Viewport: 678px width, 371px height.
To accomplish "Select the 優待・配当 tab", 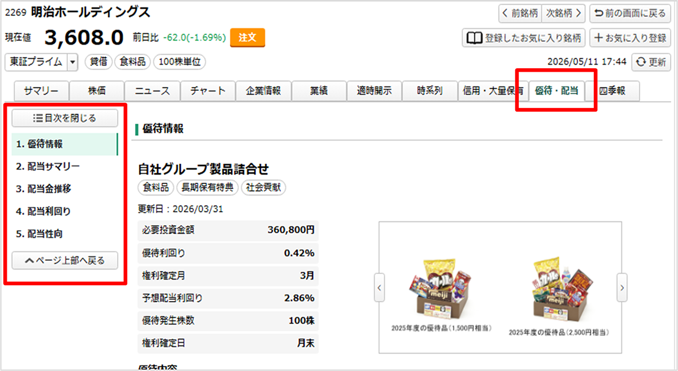I will coord(557,91).
